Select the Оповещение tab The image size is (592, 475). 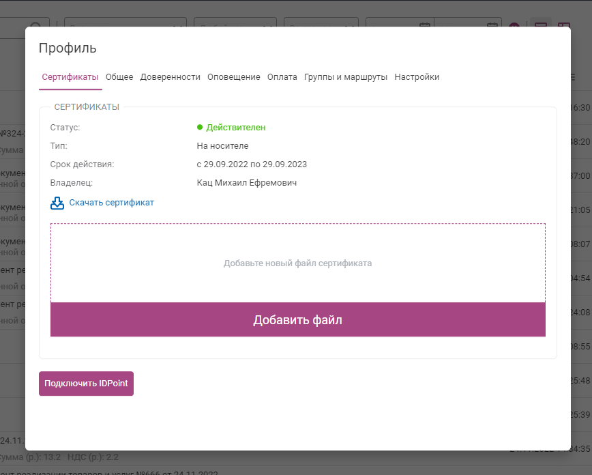[234, 77]
